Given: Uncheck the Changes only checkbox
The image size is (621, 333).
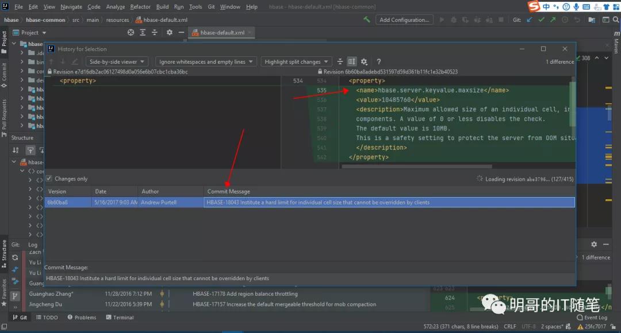Looking at the screenshot, I should [x=49, y=179].
